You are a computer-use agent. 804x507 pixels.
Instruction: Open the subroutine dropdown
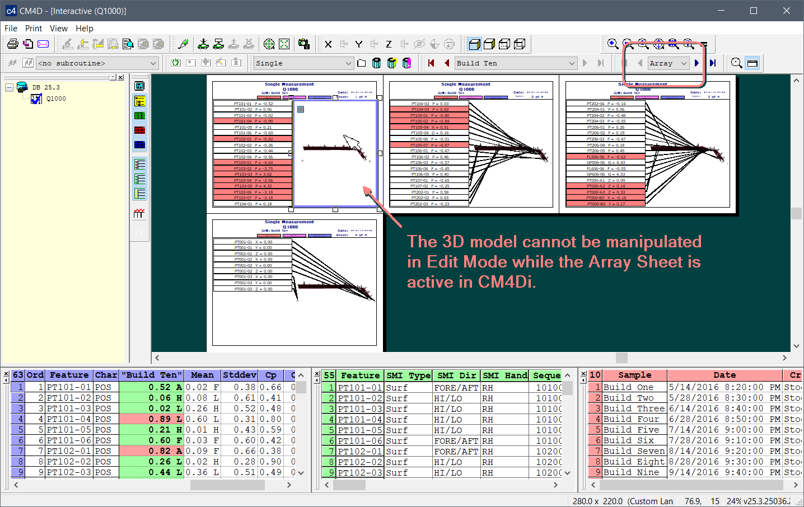tap(153, 63)
